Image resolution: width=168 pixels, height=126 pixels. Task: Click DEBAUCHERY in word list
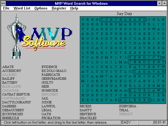point(13,110)
